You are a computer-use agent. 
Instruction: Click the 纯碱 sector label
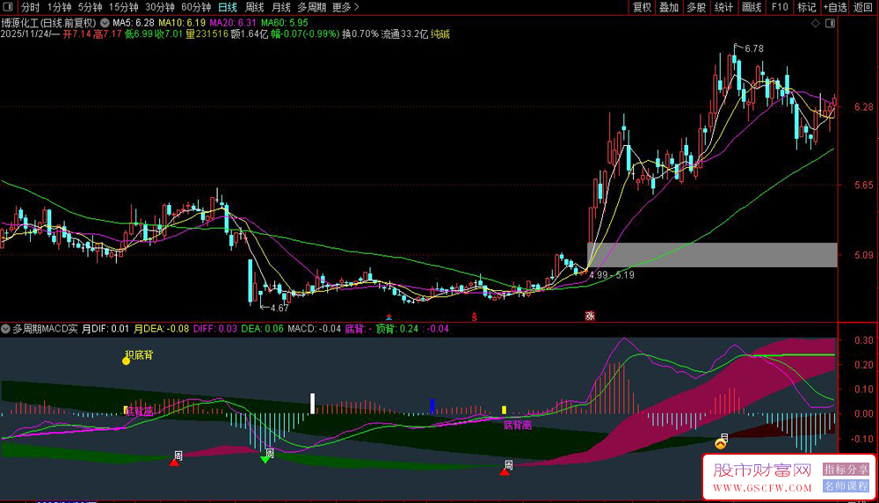click(x=440, y=34)
